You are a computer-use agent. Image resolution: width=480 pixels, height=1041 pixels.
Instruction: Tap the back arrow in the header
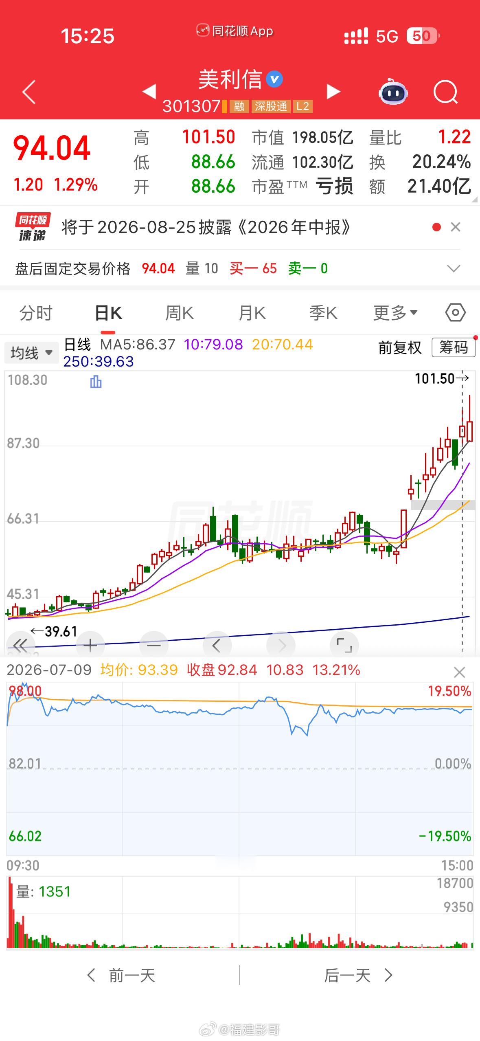28,92
